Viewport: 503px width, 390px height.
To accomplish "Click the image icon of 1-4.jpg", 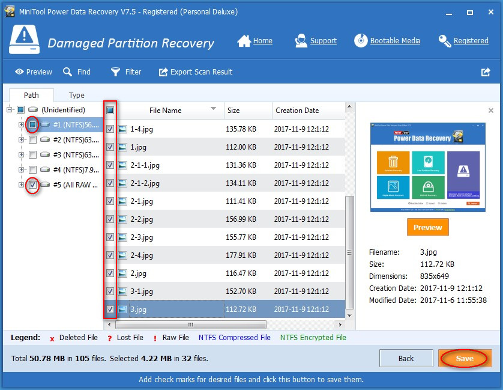I will click(122, 129).
